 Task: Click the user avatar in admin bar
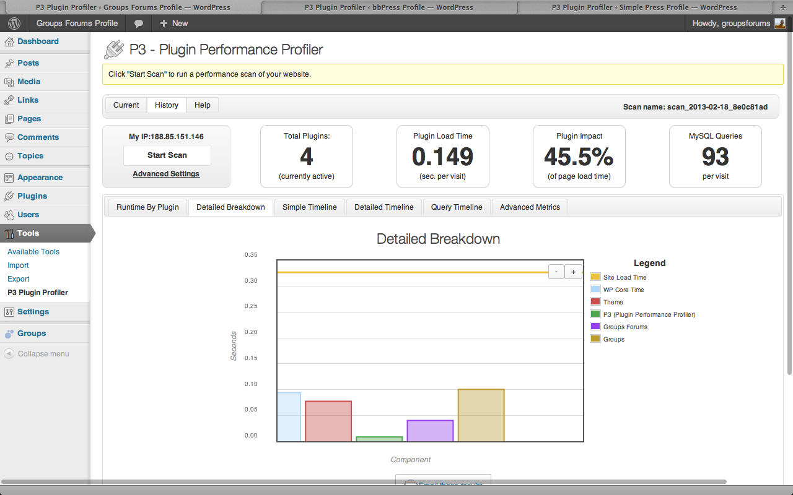(x=779, y=24)
